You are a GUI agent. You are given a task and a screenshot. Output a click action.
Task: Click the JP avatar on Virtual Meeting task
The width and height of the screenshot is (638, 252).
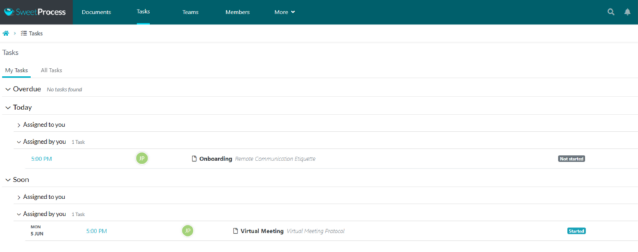(x=188, y=231)
